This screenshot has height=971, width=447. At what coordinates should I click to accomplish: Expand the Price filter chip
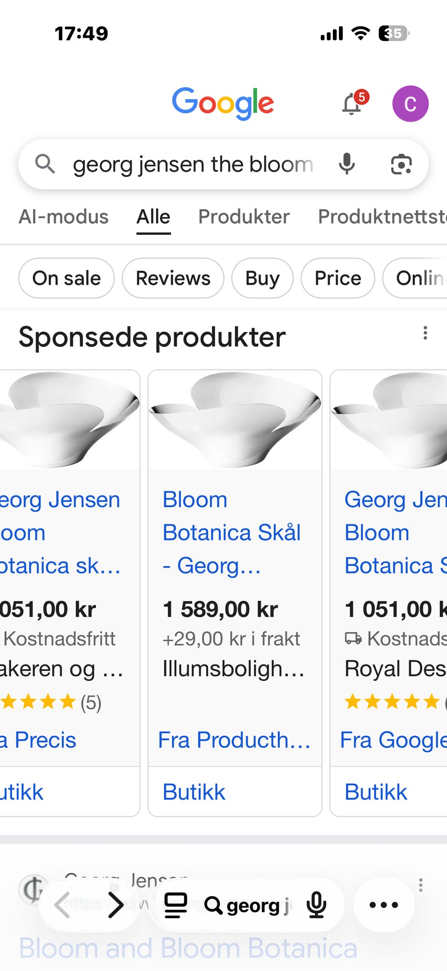[x=338, y=278]
